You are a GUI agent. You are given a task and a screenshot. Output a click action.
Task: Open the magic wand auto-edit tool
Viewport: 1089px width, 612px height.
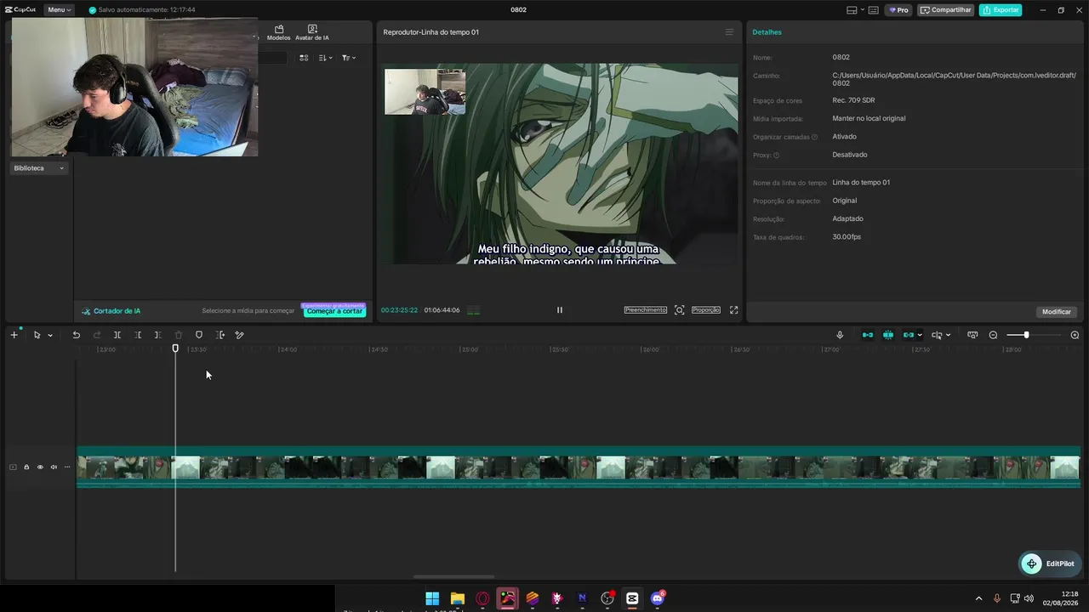click(239, 335)
